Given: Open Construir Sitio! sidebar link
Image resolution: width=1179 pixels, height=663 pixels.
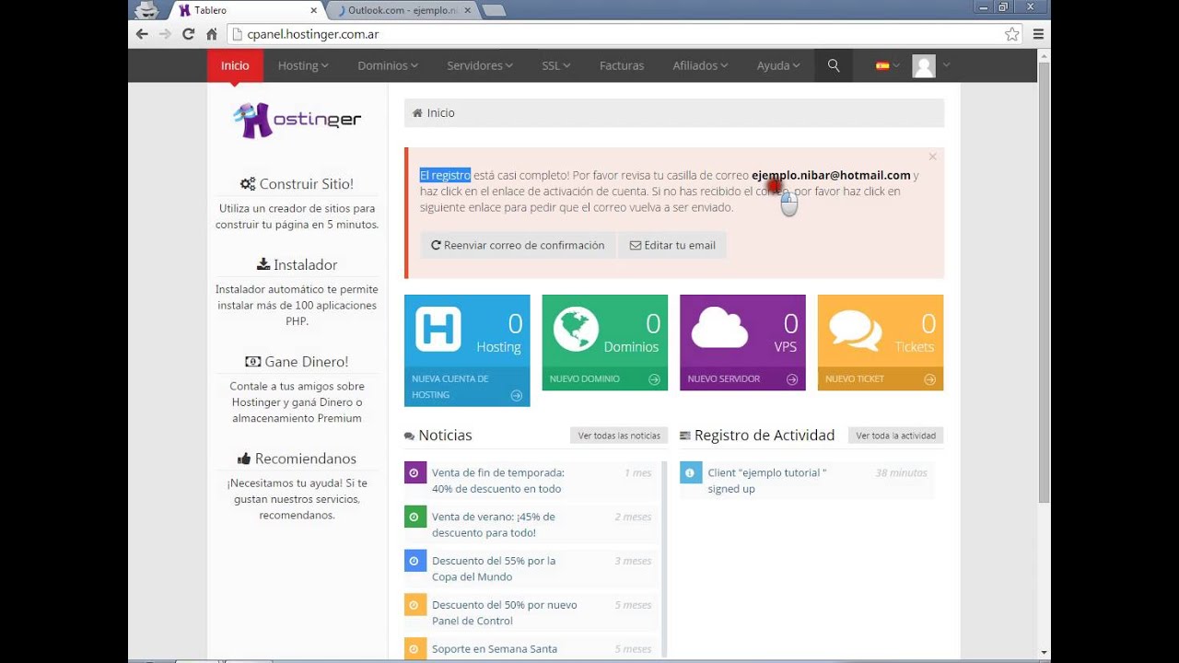Looking at the screenshot, I should 297,183.
